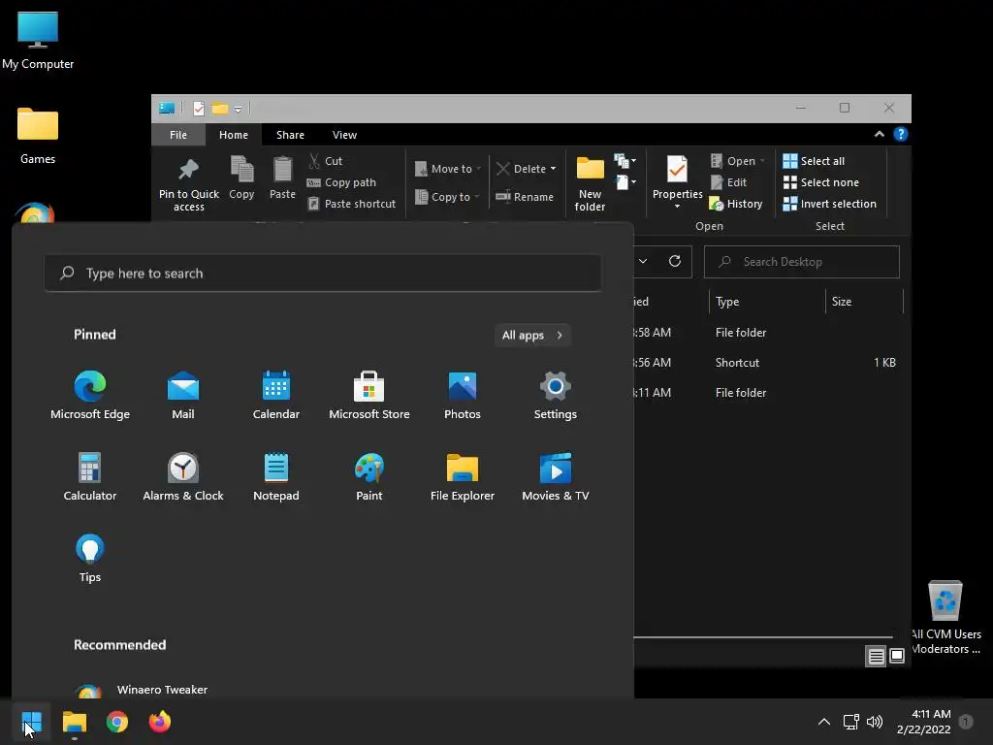Screen dimensions: 993x745
Task: Open File Explorer from the taskbar
Action: [x=74, y=722]
